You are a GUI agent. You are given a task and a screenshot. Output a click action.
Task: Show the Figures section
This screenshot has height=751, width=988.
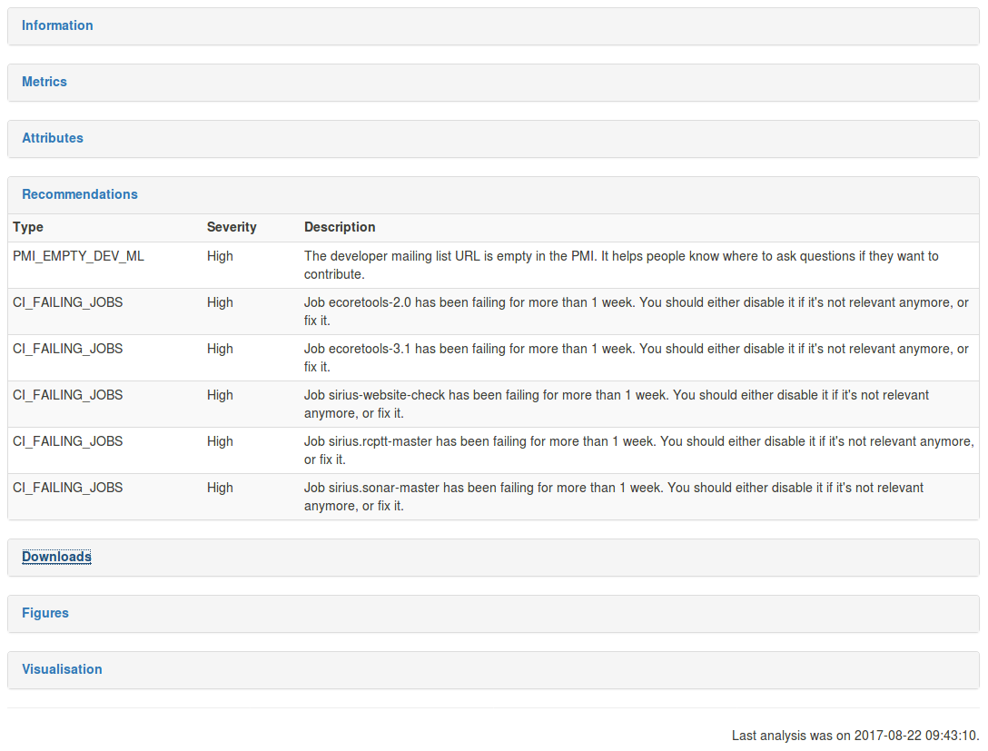[x=45, y=613]
